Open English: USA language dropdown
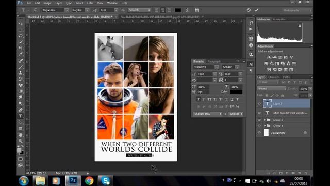Screen dimensions: 330x186 [207, 114]
